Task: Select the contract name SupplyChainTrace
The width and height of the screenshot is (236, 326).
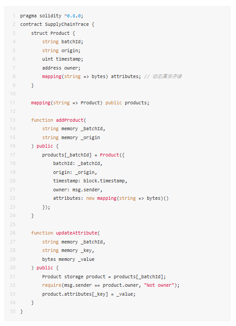Action: point(67,25)
